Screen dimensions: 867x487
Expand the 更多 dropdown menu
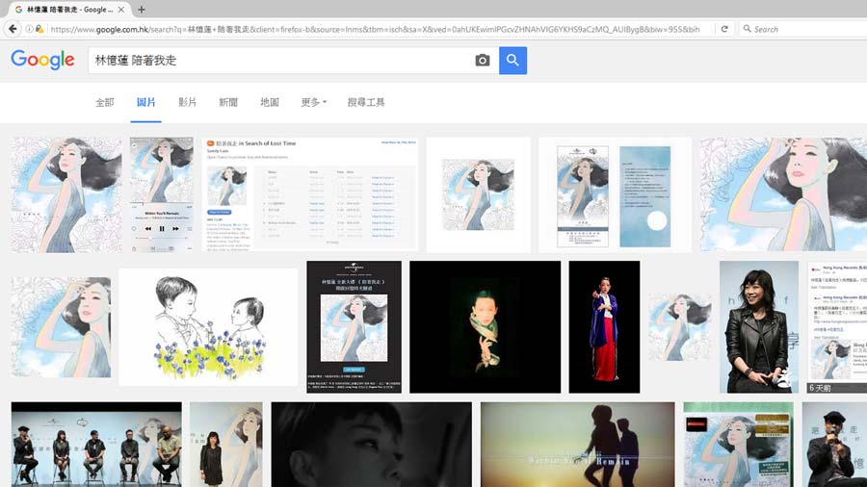click(x=313, y=102)
